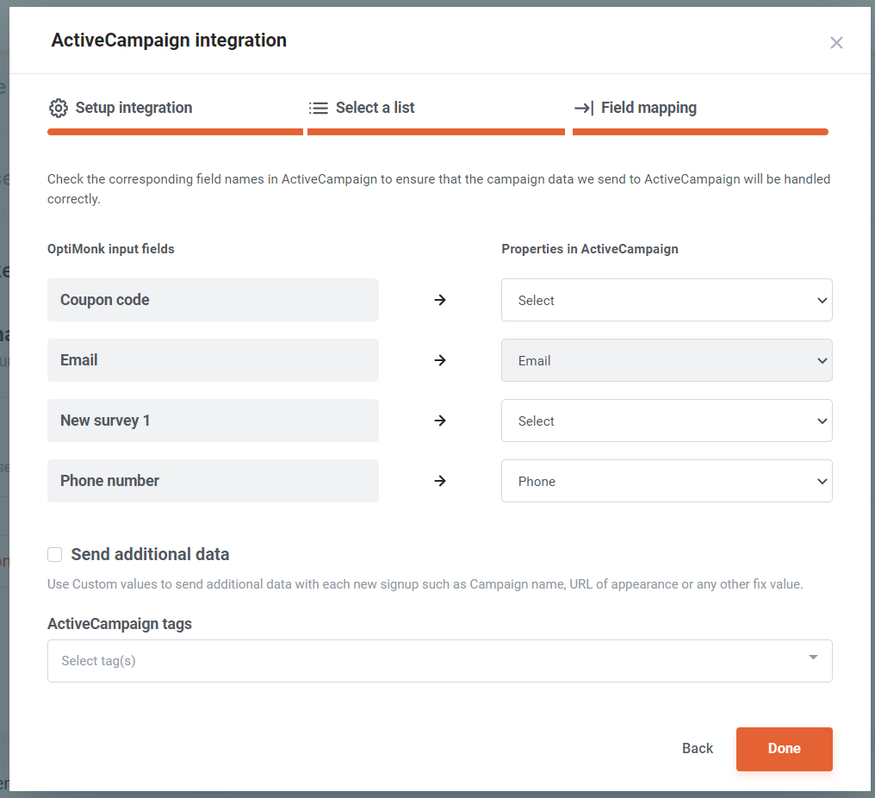Click the Coupon code input field label

pyautogui.click(x=214, y=300)
